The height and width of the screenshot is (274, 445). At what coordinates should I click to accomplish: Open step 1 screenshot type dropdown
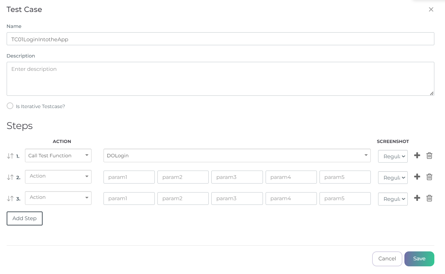click(393, 156)
